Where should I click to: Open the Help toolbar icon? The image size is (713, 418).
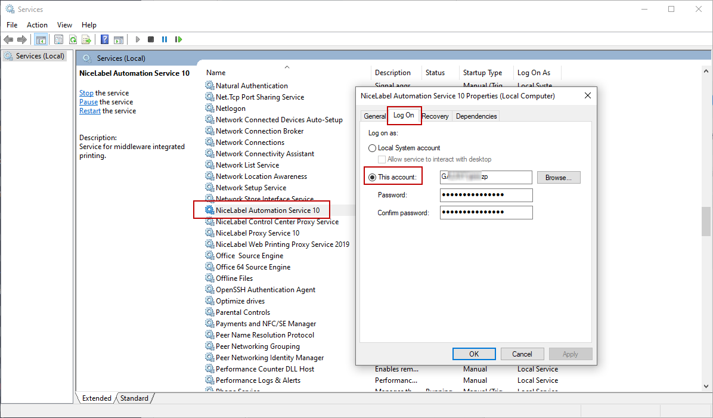pos(105,40)
